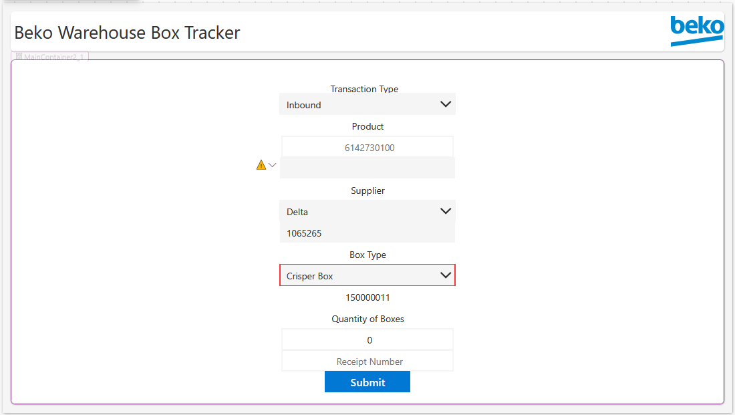The height and width of the screenshot is (415, 735).
Task: Click the Receipt Number input field
Action: point(367,361)
